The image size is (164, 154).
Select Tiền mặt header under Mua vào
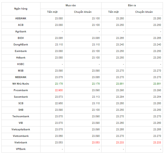52,12
